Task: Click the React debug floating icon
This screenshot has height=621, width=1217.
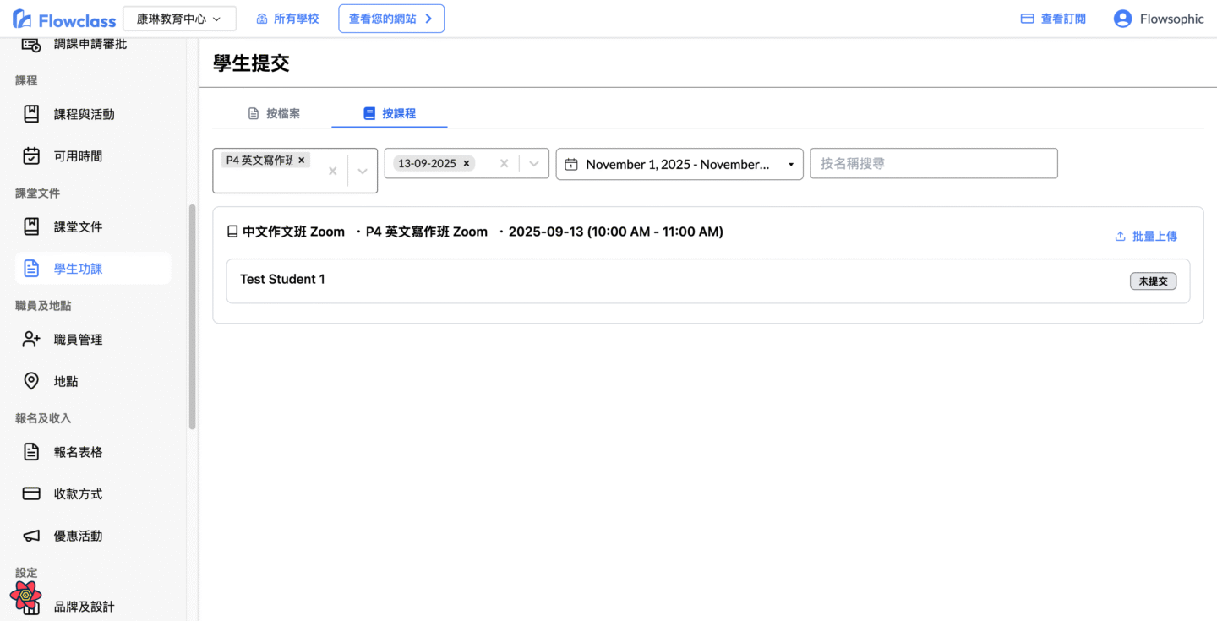Action: click(25, 595)
